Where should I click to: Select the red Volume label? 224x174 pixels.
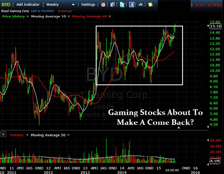(16, 135)
